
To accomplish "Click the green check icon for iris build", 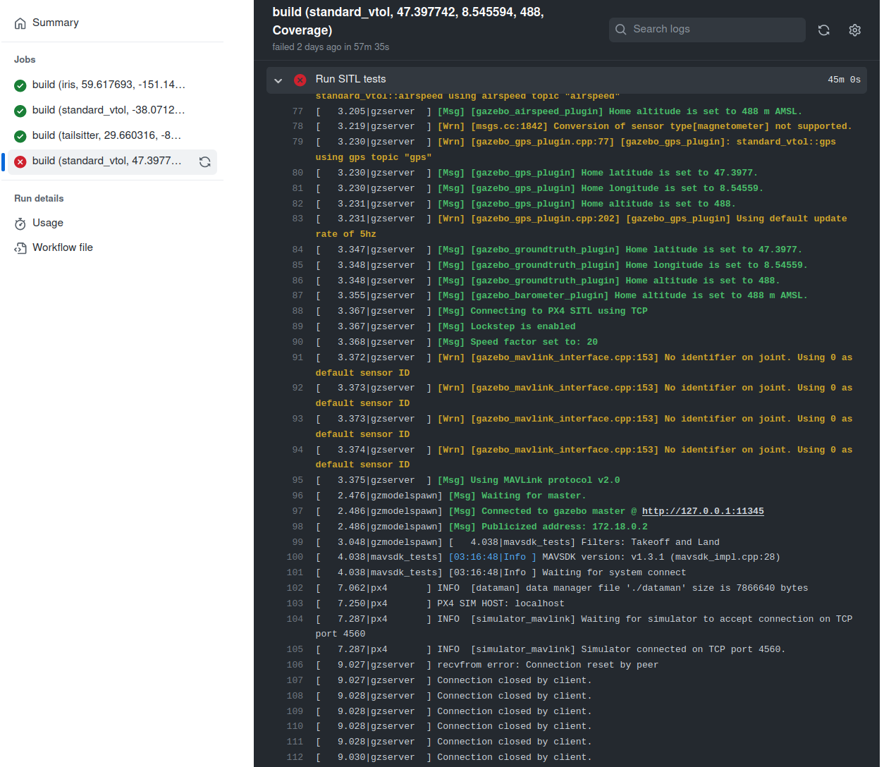I will click(20, 85).
